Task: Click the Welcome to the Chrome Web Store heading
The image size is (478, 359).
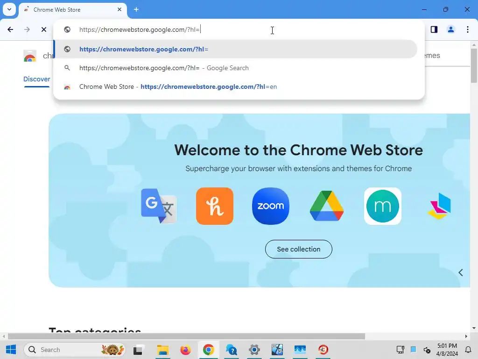Action: click(298, 150)
